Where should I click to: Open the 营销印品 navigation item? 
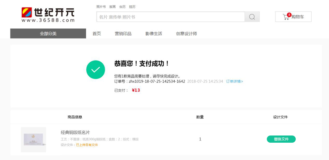click(x=123, y=34)
